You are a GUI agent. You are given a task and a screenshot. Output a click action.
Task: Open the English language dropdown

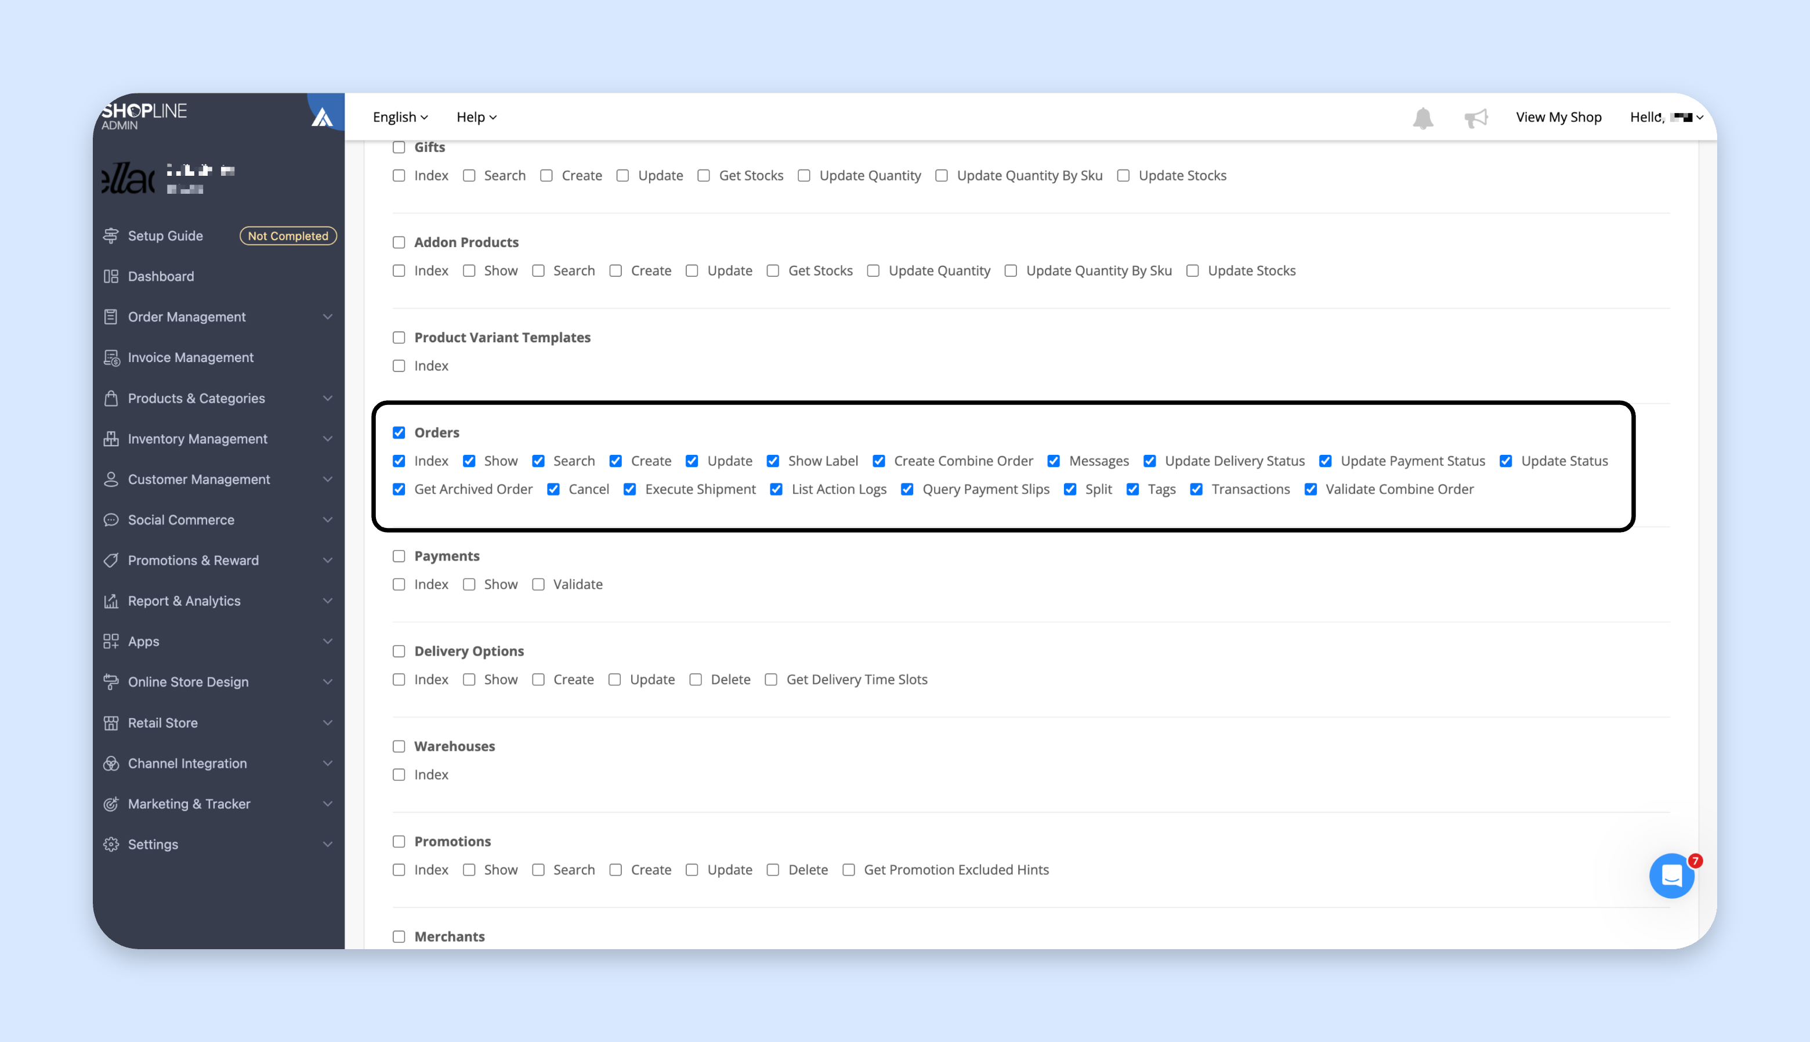click(x=401, y=117)
